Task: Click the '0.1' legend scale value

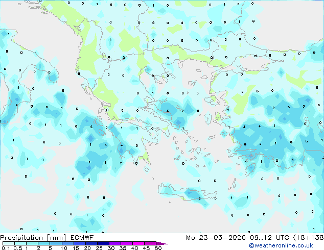Action: [6, 248]
